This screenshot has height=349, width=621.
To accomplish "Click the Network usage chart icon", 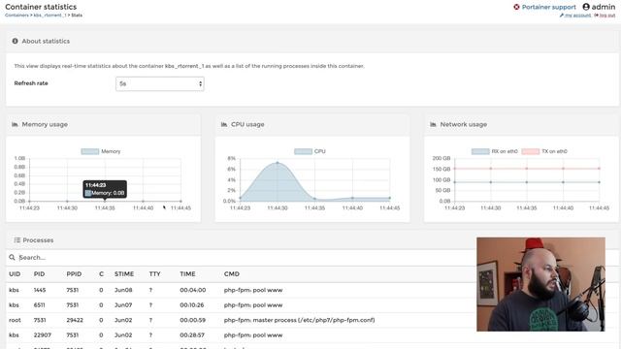I will 434,124.
